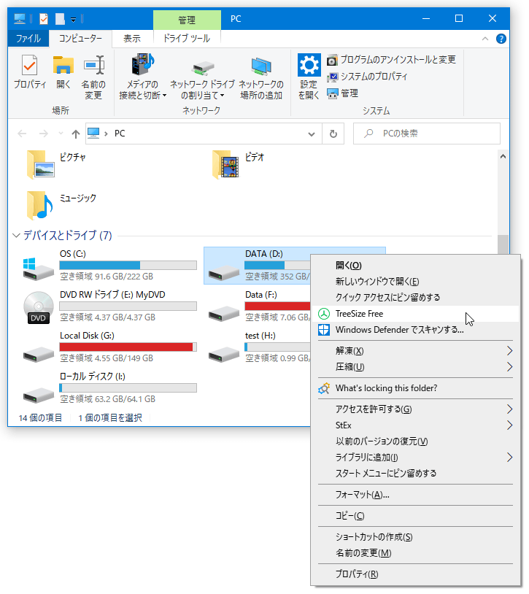Choose フォーマット(A)... in context menu
This screenshot has width=529, height=594.
[415, 495]
